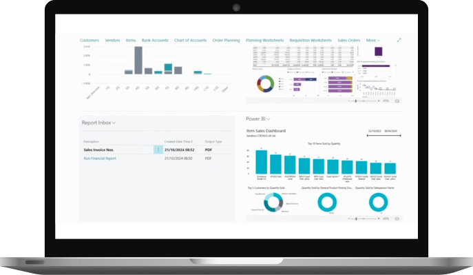Click the multicolor donut chart in upper Power BI report

[x=266, y=83]
